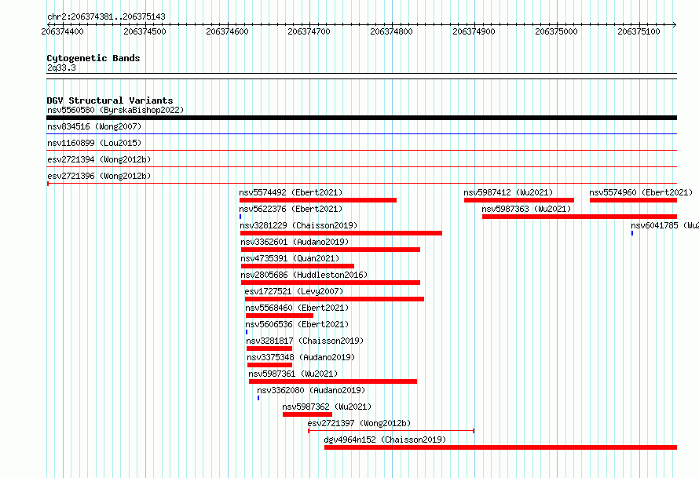Click the esv2721394 (Wong2012b) label
Viewport: 699px width, 478px height.
[x=99, y=159]
